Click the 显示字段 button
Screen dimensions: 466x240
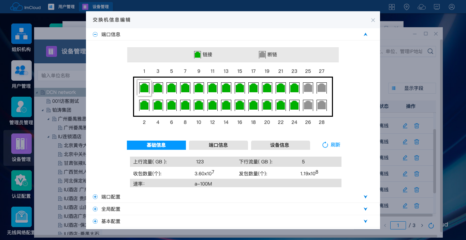[412, 88]
